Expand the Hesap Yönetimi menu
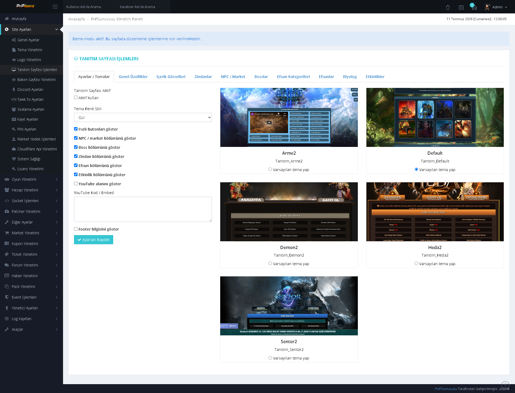The width and height of the screenshot is (515, 393). pos(32,190)
